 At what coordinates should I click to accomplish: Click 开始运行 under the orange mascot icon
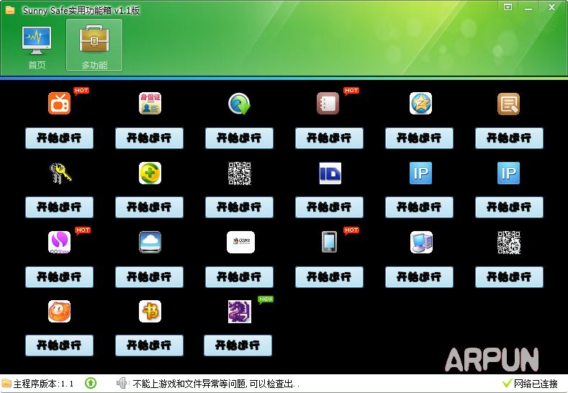tap(60, 345)
